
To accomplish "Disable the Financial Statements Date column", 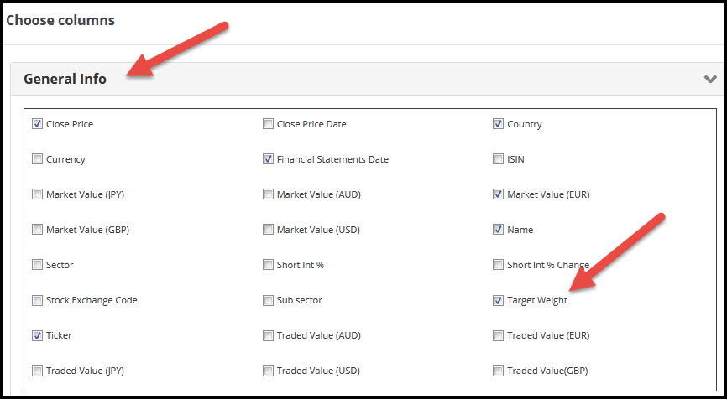I will click(x=268, y=159).
